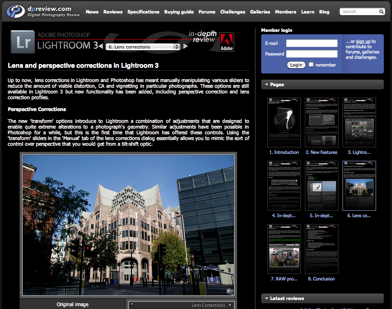Image resolution: width=392 pixels, height=309 pixels.
Task: Open the 3. Lightro... page thumbnail
Action: click(x=359, y=122)
